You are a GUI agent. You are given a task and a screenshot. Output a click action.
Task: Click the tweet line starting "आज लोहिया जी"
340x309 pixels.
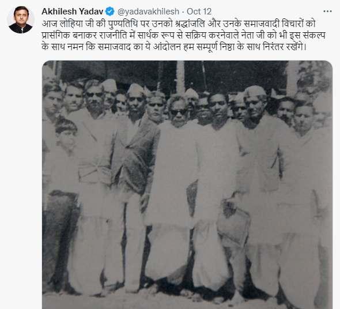pos(178,24)
